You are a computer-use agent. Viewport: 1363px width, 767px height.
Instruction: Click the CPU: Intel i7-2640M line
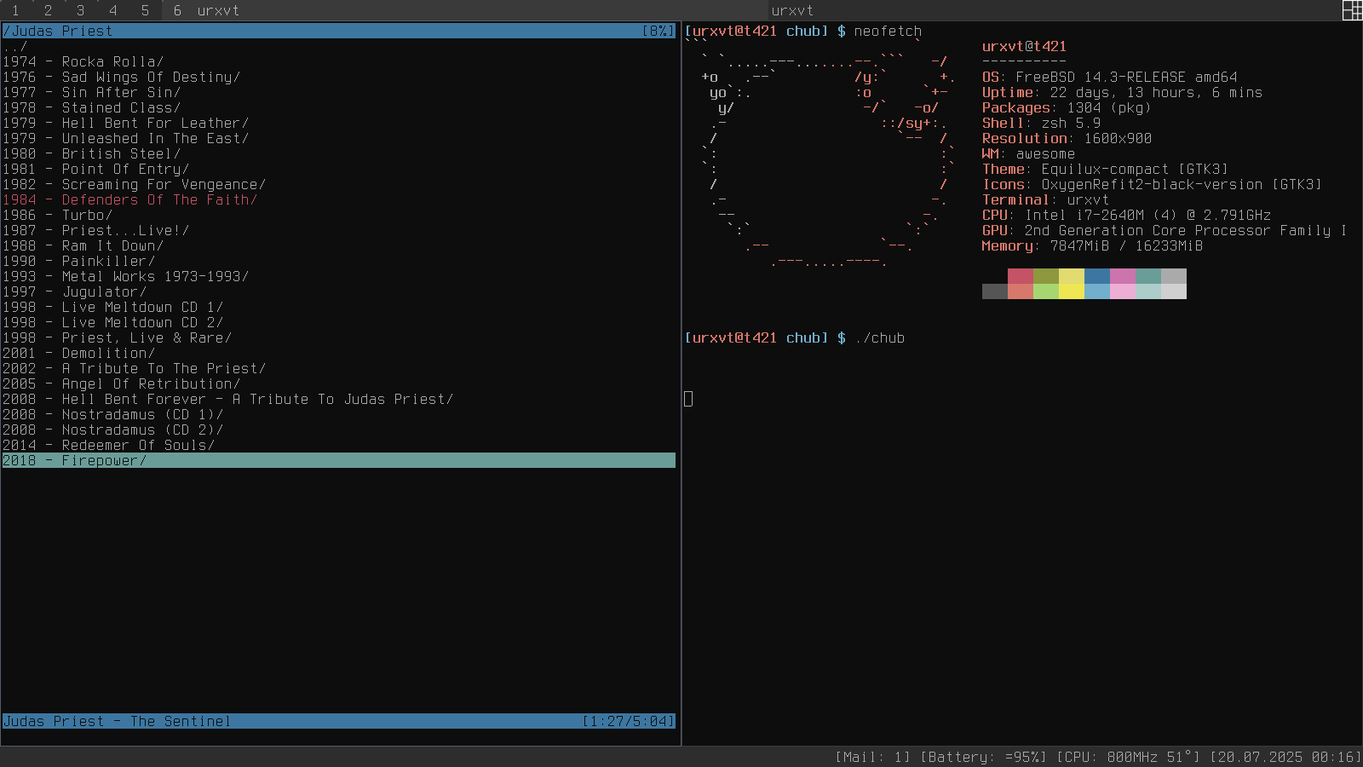pyautogui.click(x=1126, y=215)
